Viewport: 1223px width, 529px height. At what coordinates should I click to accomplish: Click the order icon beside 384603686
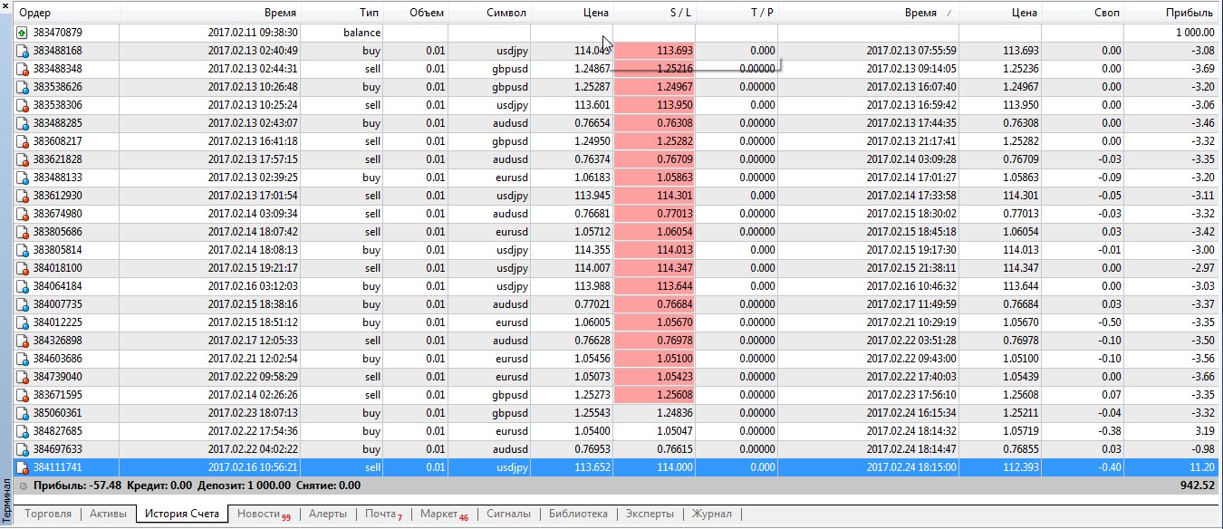tap(23, 359)
